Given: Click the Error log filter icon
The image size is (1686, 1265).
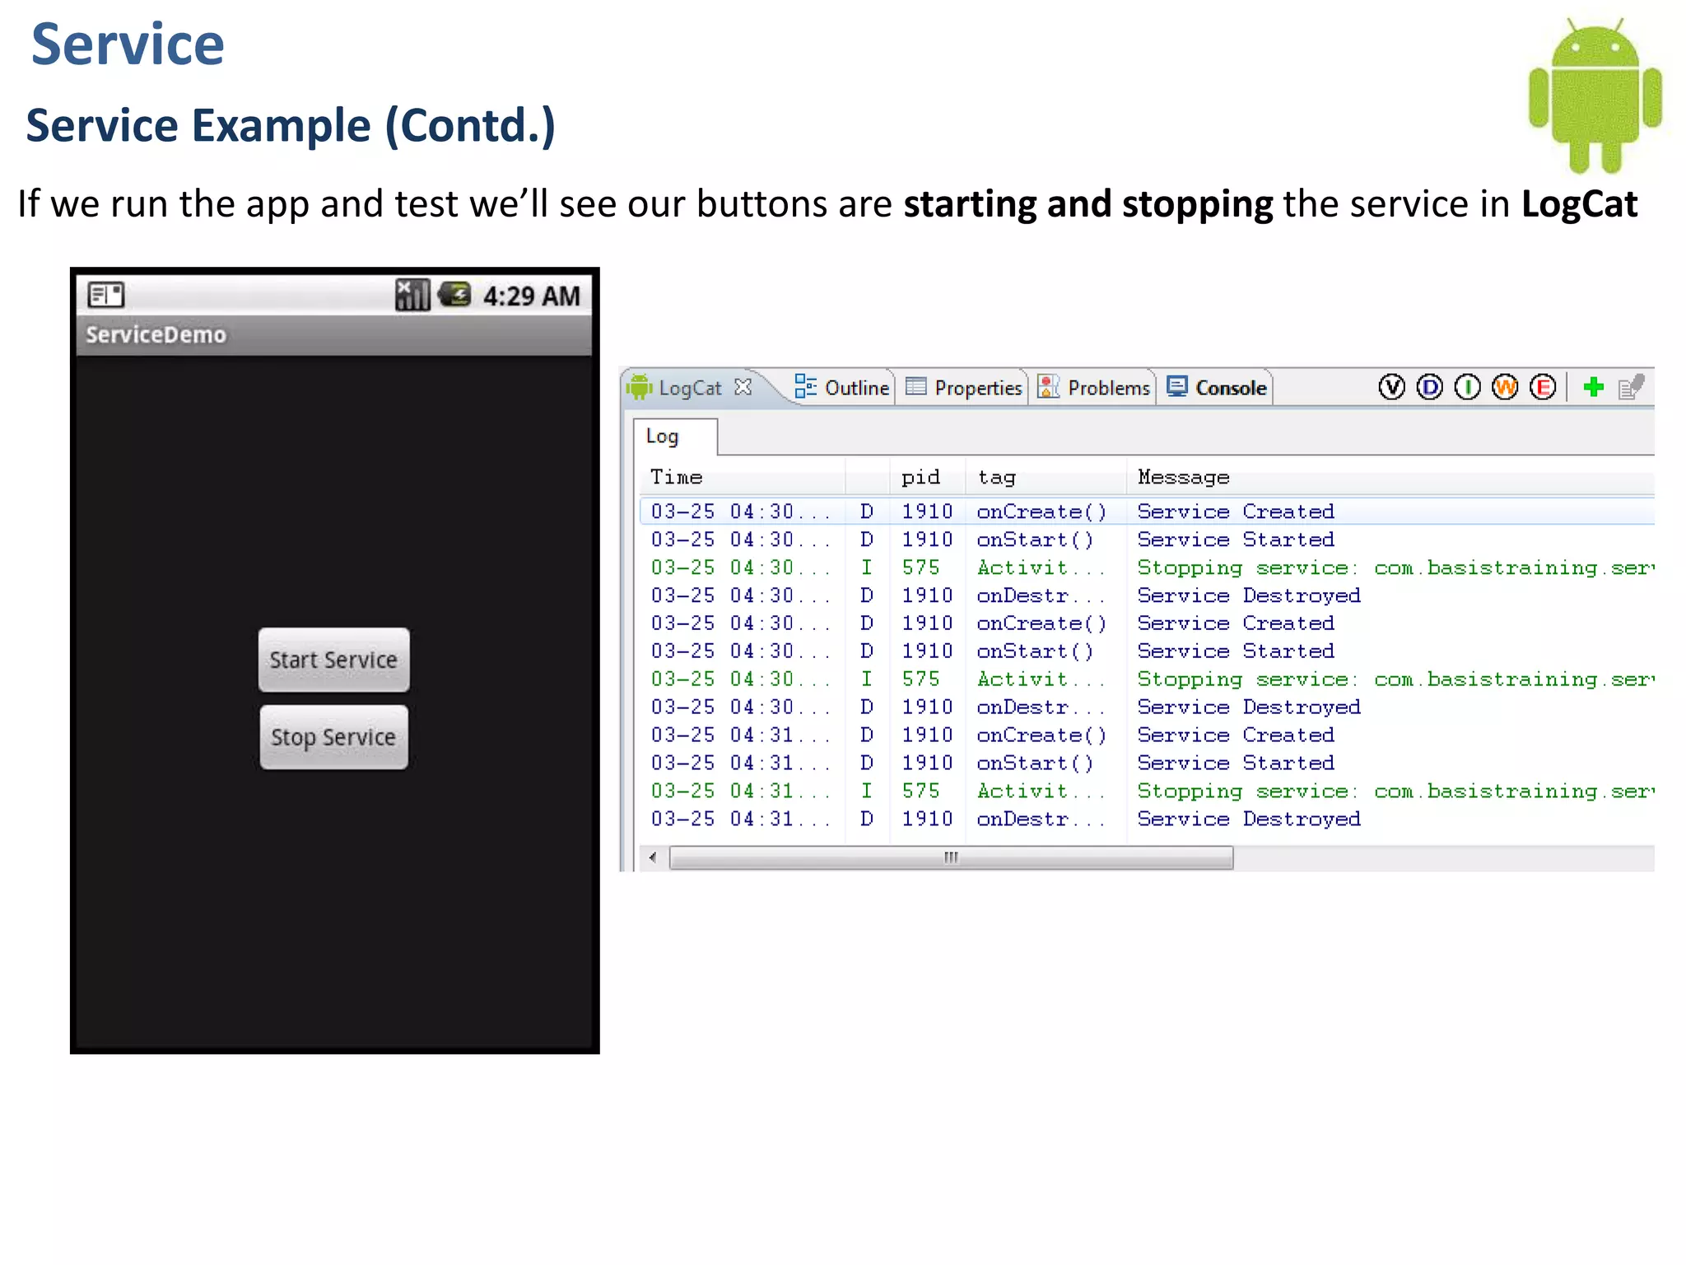Looking at the screenshot, I should coord(1543,387).
